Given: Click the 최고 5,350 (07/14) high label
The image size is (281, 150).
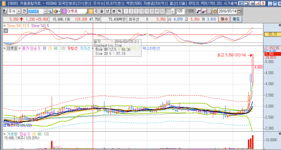Looking at the screenshot, I should [232, 55].
